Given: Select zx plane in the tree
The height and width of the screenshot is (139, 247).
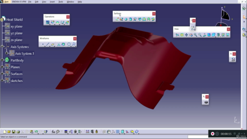Looking at the screenshot, I should (16, 40).
